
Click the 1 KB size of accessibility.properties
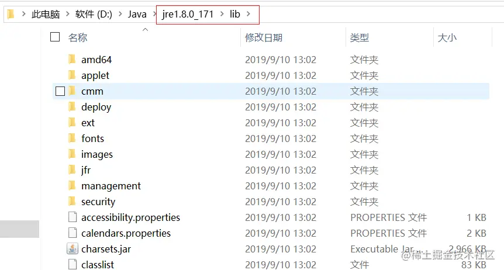click(x=477, y=217)
